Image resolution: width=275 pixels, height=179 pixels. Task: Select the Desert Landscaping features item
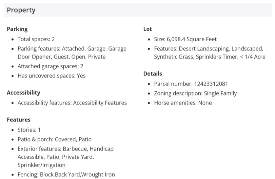click(x=210, y=53)
